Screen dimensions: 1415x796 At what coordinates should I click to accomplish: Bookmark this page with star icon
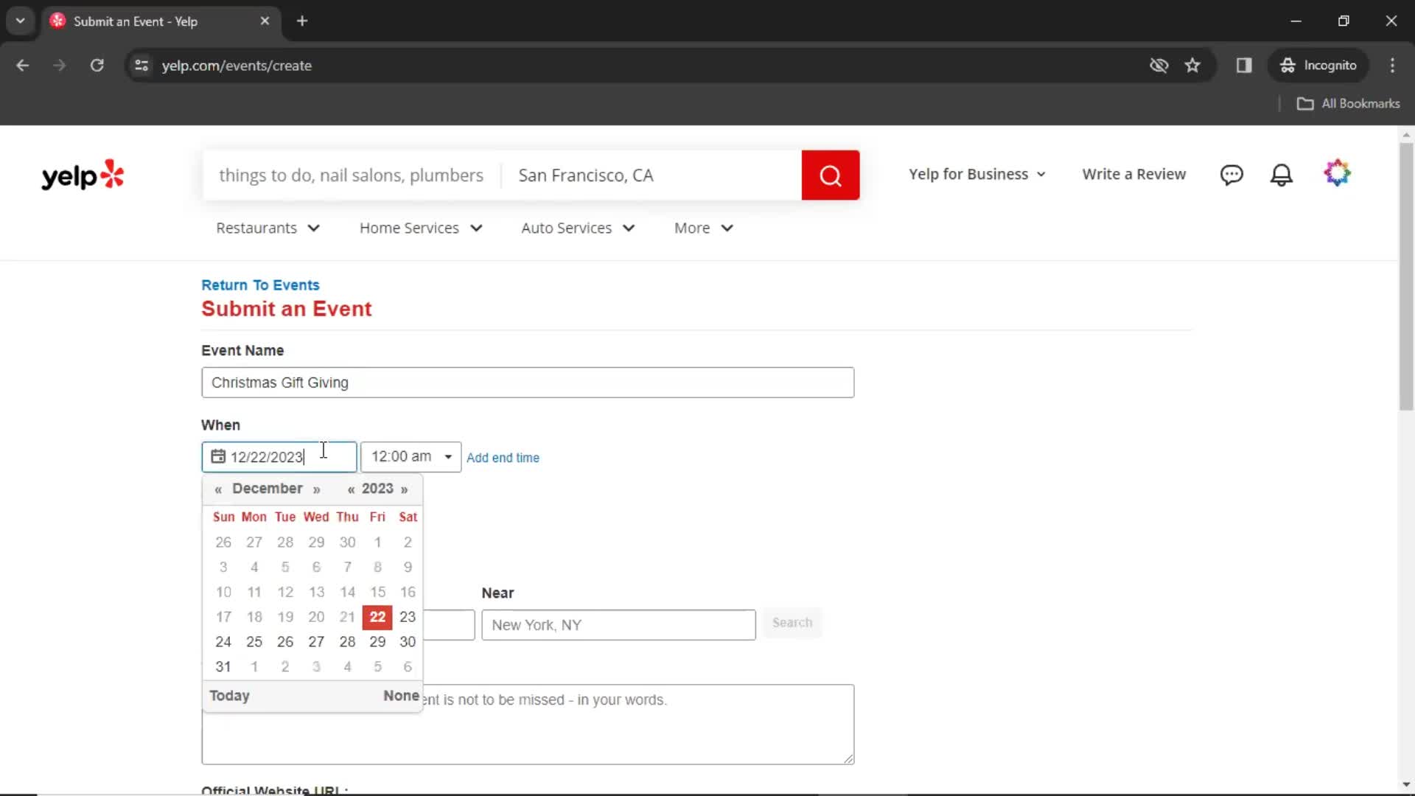[x=1192, y=66]
